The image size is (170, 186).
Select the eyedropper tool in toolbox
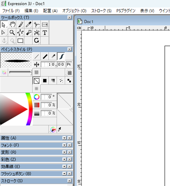tap(29, 24)
